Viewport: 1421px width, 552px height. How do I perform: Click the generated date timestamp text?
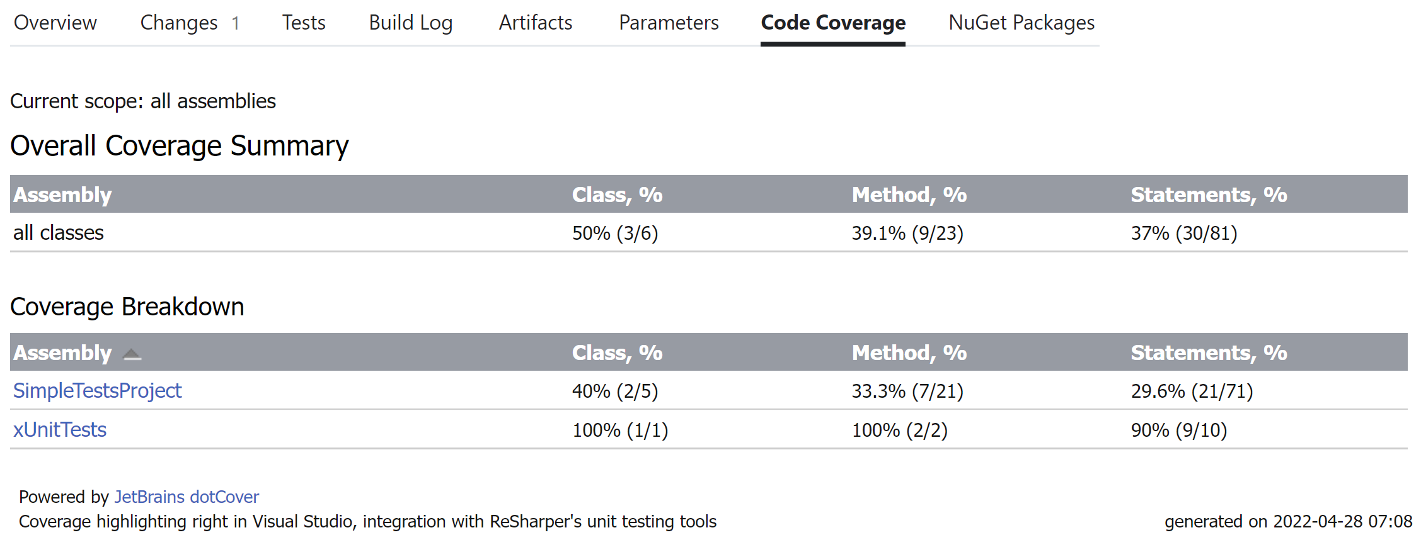1287,522
